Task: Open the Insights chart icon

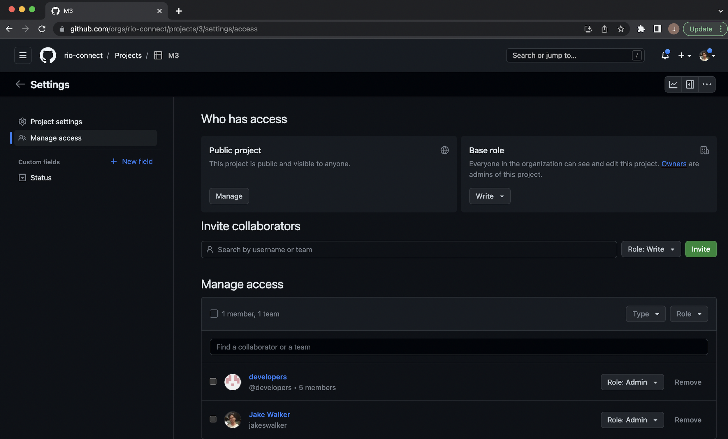Action: click(673, 85)
